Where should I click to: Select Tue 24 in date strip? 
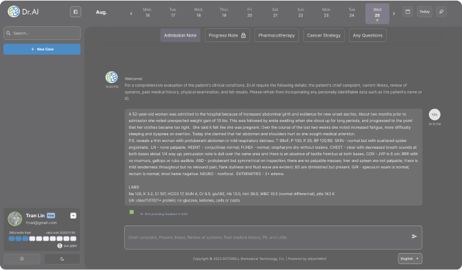point(352,12)
